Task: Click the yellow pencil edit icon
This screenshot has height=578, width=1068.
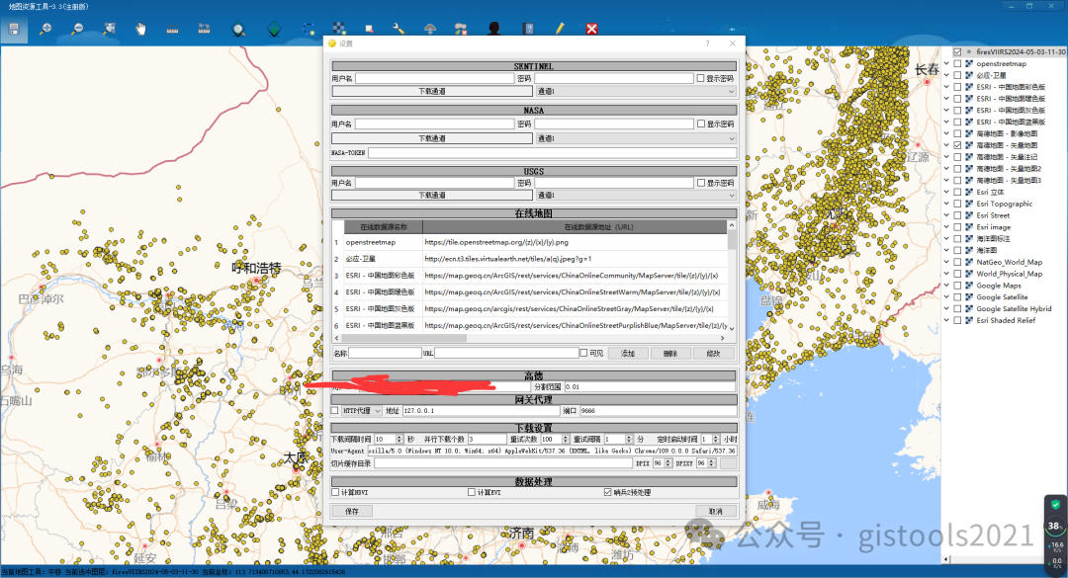Action: (x=560, y=30)
